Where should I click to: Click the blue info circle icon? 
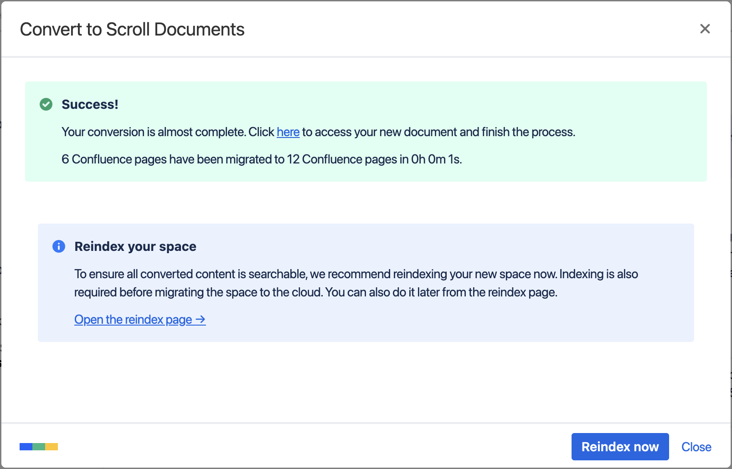(x=59, y=246)
